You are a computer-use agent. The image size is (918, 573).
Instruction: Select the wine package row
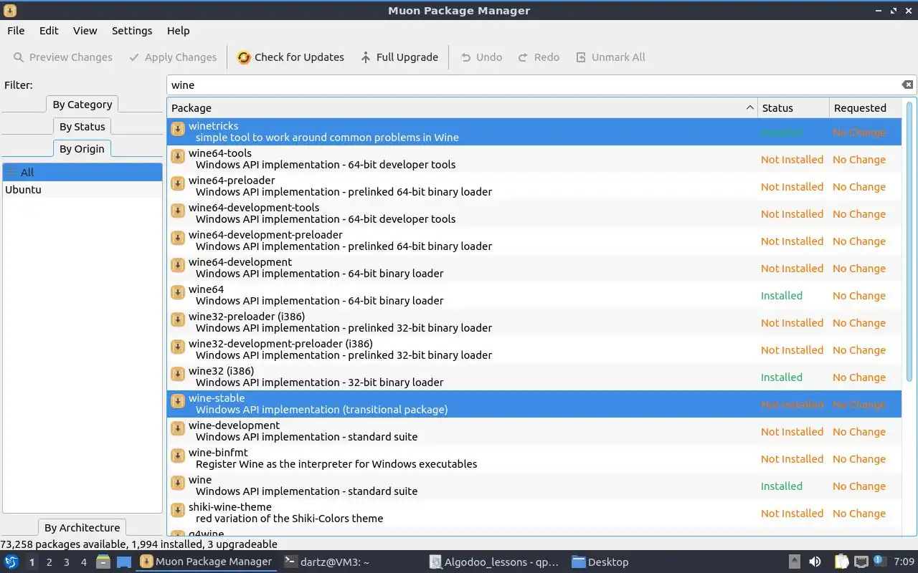[x=534, y=486]
